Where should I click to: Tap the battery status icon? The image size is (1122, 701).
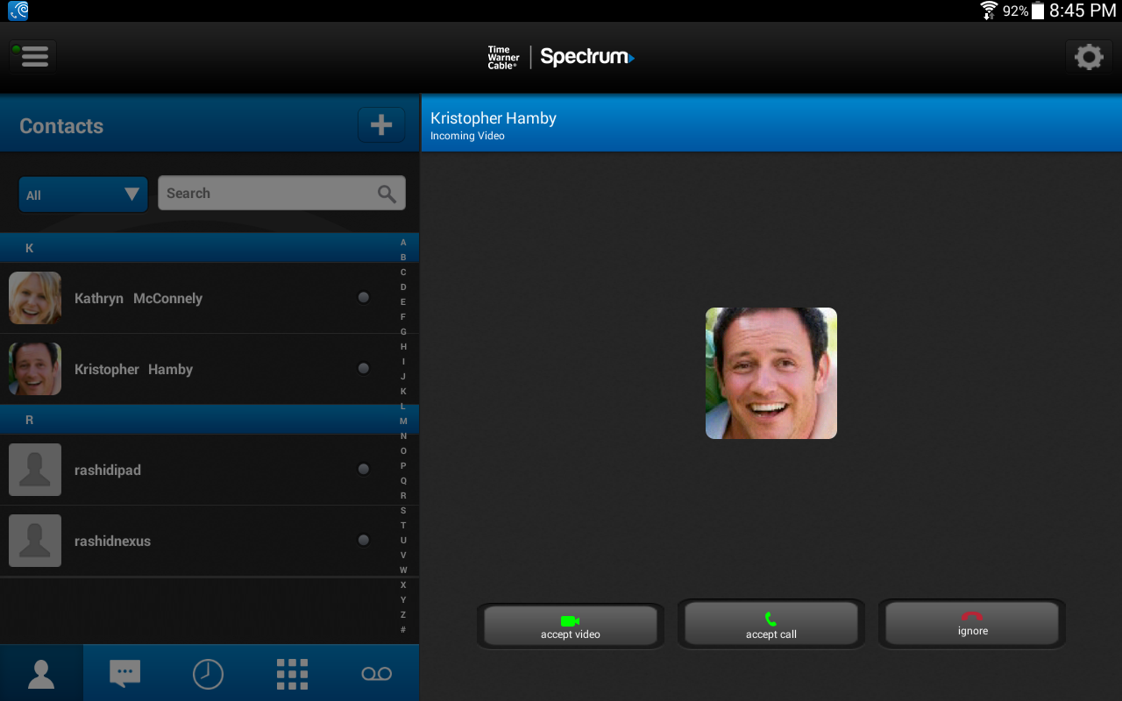1038,11
